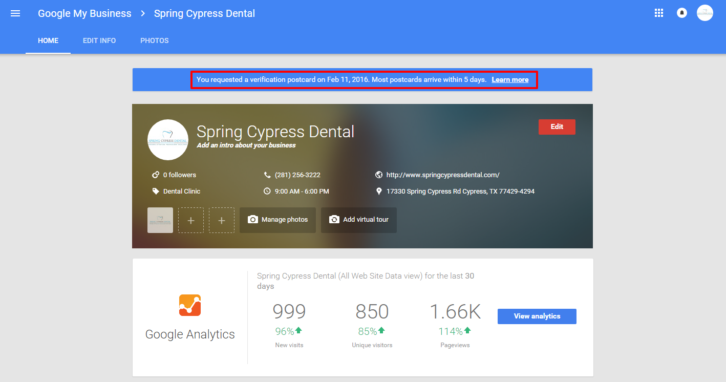Screen dimensions: 726x382
Task: Open the Google apps grid
Action: [659, 13]
